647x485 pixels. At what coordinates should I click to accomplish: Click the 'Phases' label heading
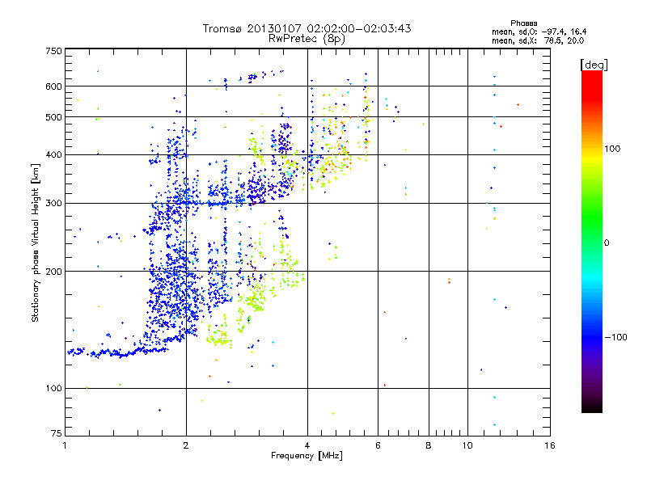[523, 23]
